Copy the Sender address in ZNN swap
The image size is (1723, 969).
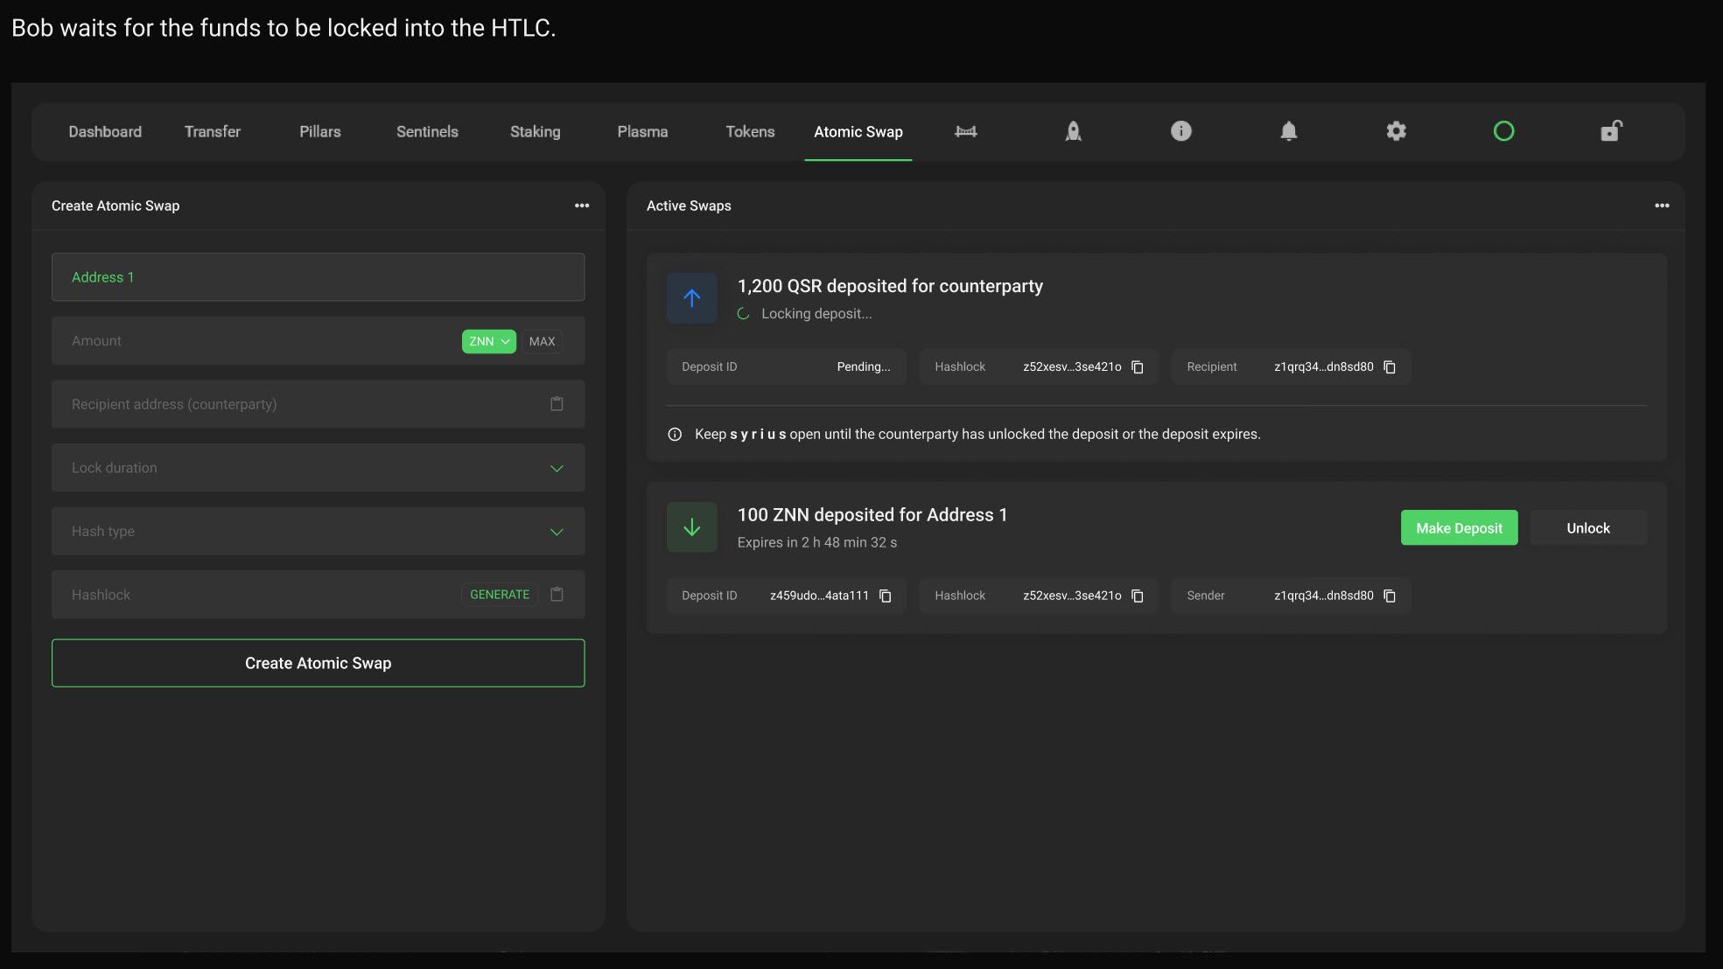click(x=1390, y=596)
